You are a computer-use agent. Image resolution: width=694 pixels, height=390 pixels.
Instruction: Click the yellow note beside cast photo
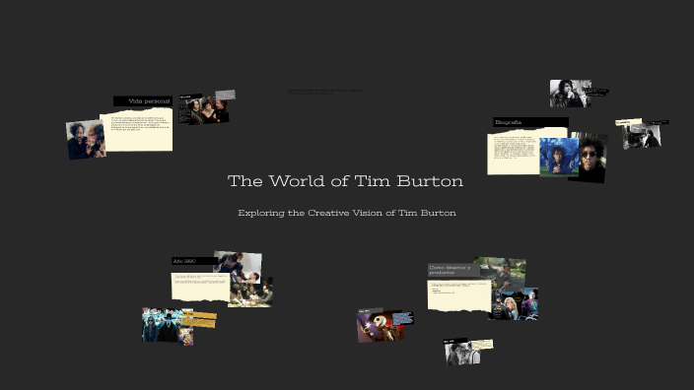coord(199,320)
